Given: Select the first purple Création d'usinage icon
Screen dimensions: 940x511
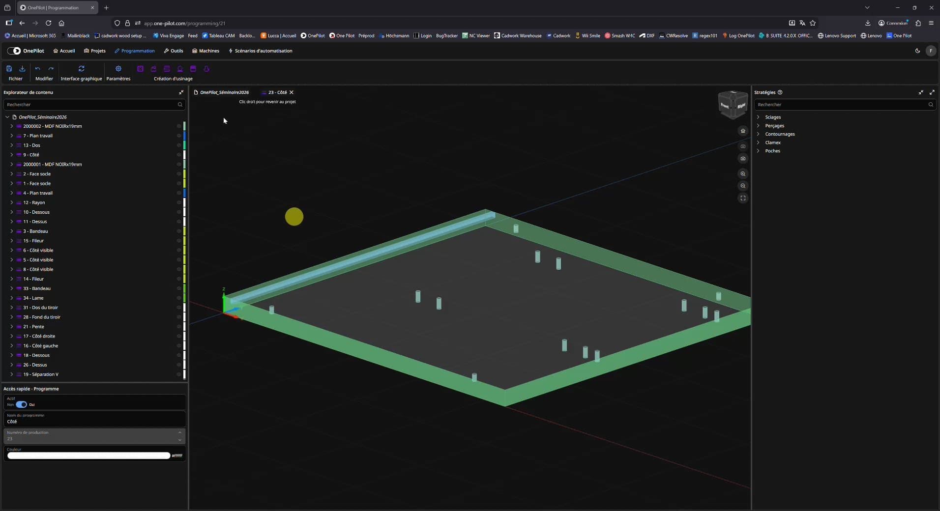Looking at the screenshot, I should pyautogui.click(x=140, y=69).
